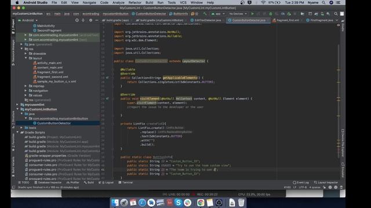371x208 pixels.
Task: Open Slack from the Dock
Action: click(x=188, y=203)
